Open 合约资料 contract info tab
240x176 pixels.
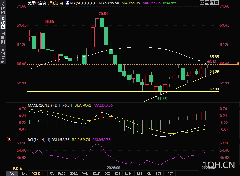click(x=3, y=55)
